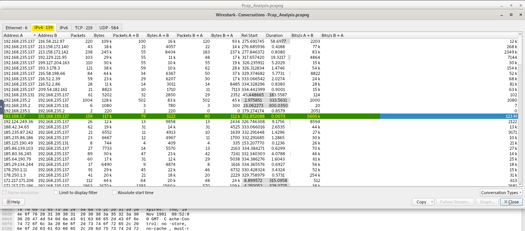This screenshot has height=231, width=525.
Task: Enable Limit to display filter
Action: pos(56,193)
